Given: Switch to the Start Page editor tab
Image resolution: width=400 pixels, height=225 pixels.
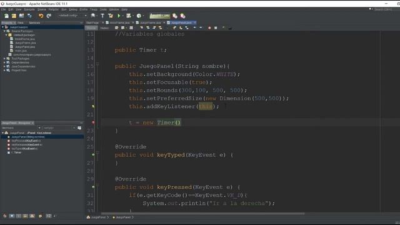Looking at the screenshot, I should (x=92, y=22).
